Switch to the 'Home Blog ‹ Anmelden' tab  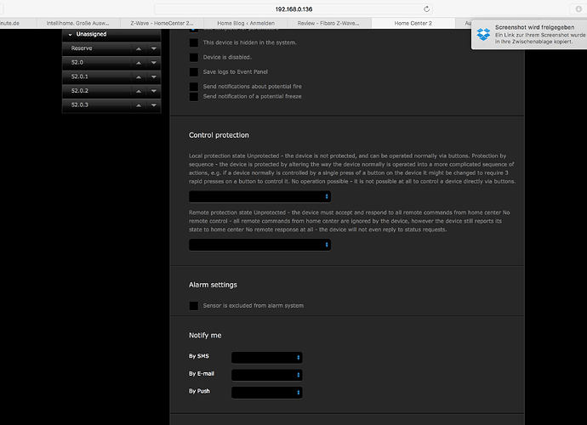pos(246,23)
